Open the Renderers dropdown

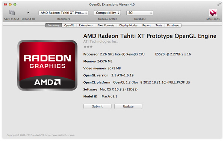(x=64, y=13)
